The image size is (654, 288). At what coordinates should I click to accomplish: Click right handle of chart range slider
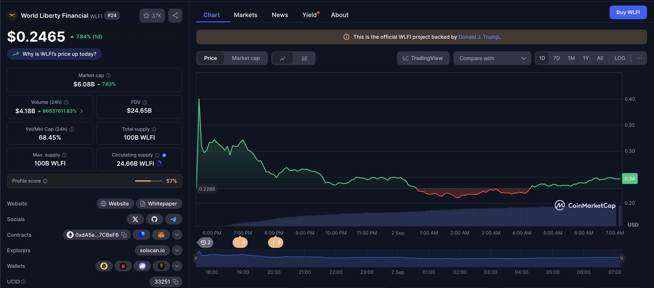(x=621, y=258)
